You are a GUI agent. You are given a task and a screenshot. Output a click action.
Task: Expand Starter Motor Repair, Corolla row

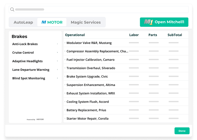(x=65, y=119)
